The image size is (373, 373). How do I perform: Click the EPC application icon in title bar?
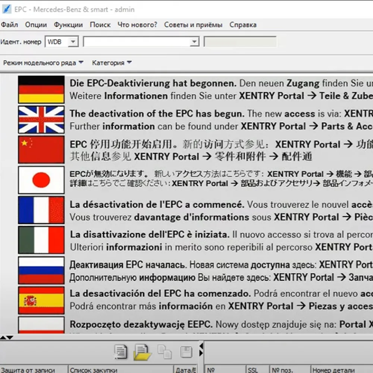[x=6, y=9]
